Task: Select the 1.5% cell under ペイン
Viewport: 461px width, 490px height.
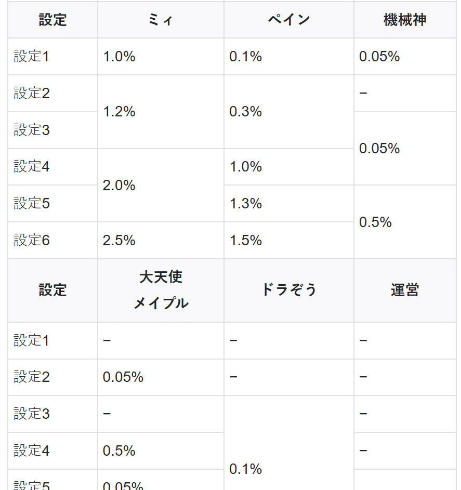Action: (246, 241)
